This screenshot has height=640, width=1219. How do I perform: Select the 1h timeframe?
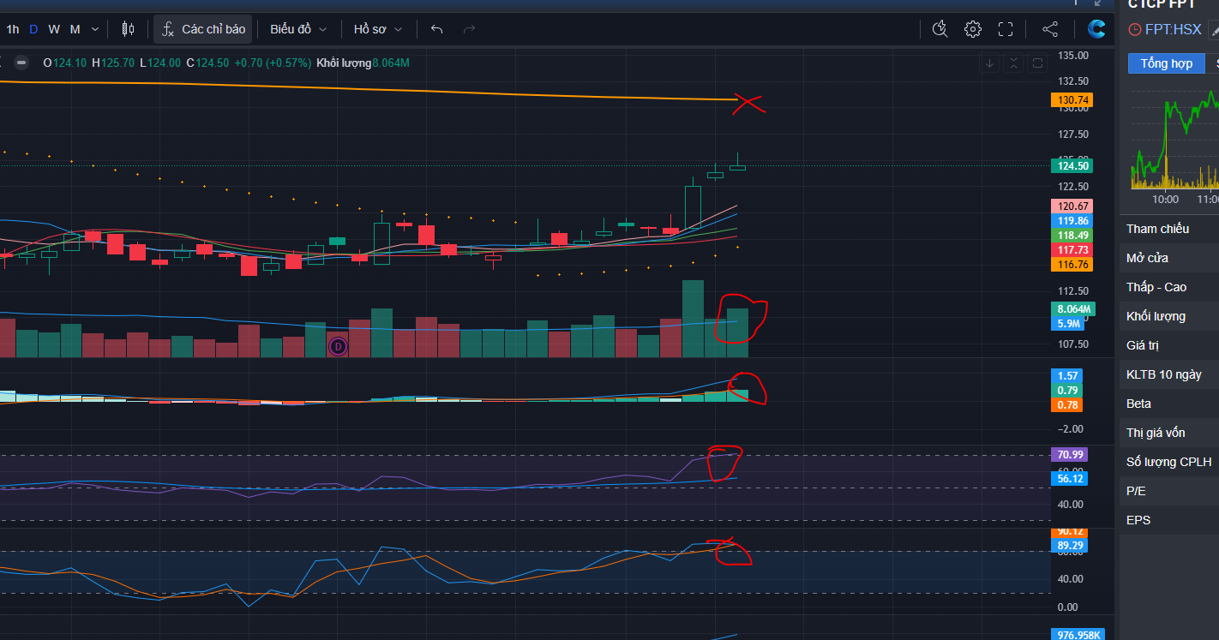(13, 29)
